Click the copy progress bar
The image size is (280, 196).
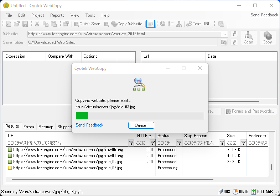(x=140, y=115)
